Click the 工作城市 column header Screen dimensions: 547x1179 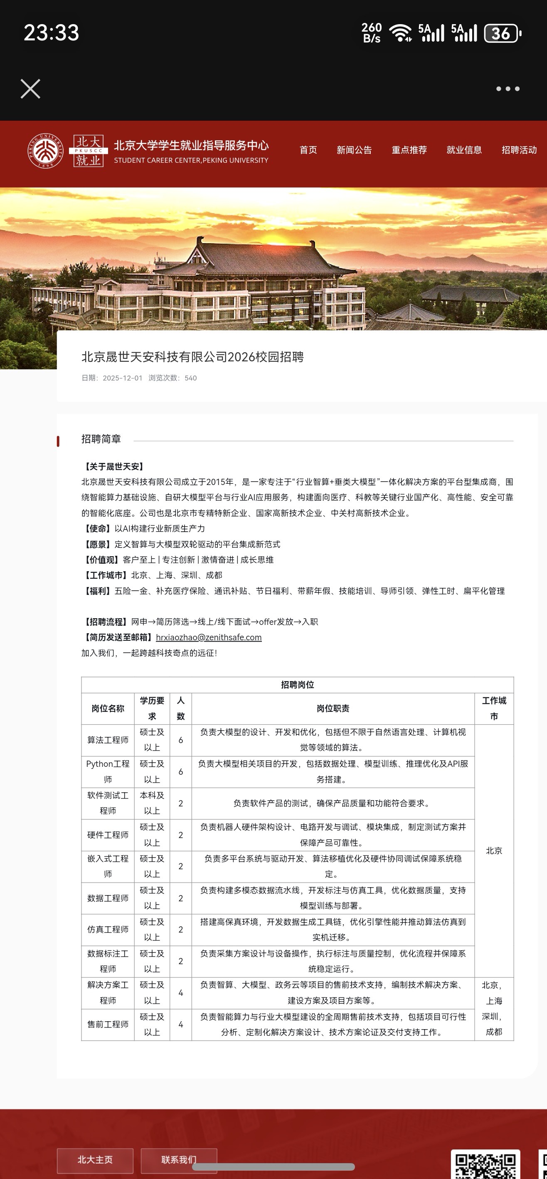[494, 709]
